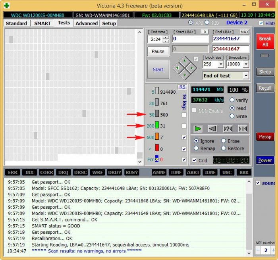This screenshot has width=278, height=260.
Task: Click the random seek ▷?◁ button
Action: (228, 129)
